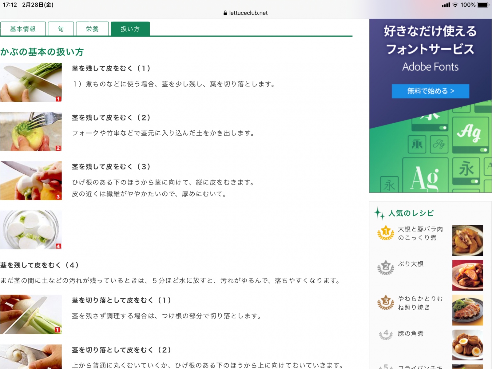This screenshot has width=492, height=369.
Task: Open step 2 photo with fork on turnip
Action: pos(31,132)
